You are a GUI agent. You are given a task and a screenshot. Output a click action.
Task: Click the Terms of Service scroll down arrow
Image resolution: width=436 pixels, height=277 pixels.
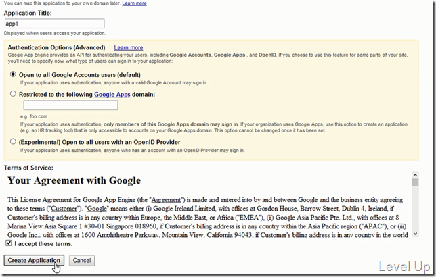pos(415,234)
